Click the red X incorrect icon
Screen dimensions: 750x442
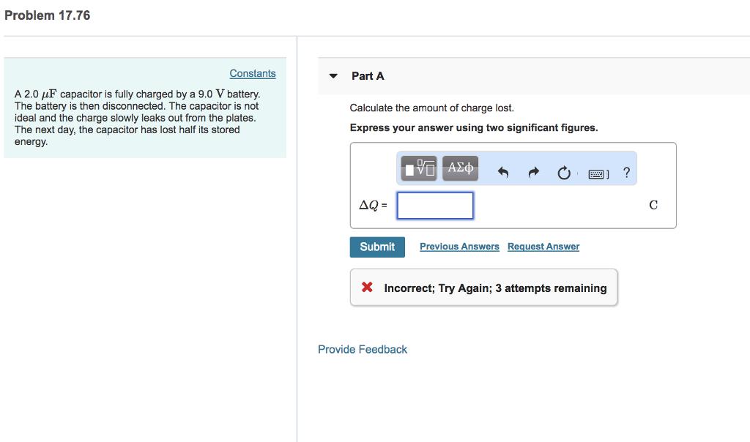point(367,287)
